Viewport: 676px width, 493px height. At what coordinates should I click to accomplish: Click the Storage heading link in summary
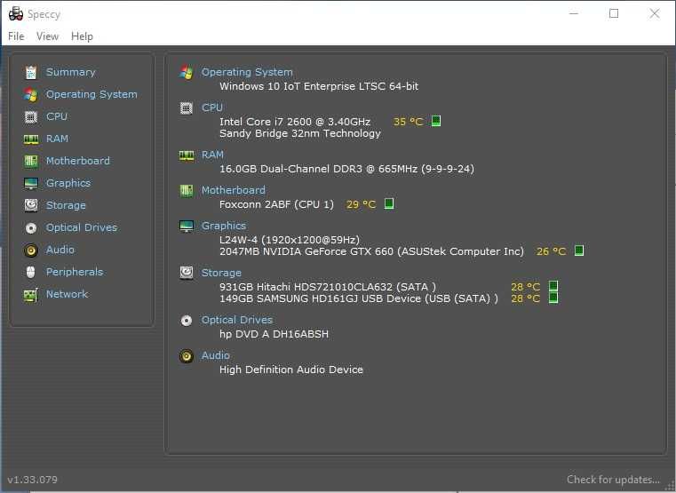(221, 273)
